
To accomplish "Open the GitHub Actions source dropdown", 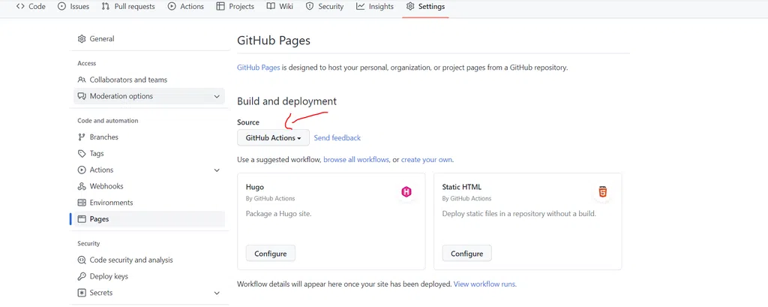I will click(273, 138).
